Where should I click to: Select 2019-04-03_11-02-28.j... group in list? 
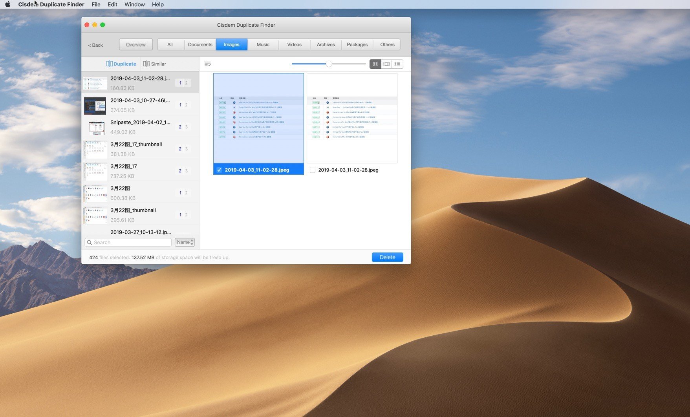click(140, 82)
